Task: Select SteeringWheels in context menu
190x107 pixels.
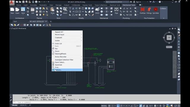Action: [67, 54]
